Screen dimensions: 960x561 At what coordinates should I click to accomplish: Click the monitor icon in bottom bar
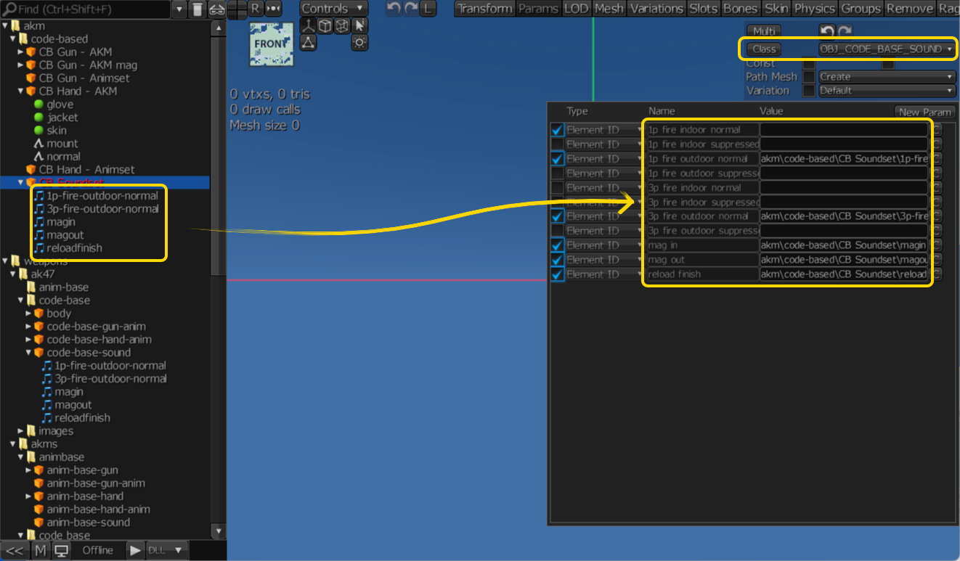pyautogui.click(x=62, y=550)
